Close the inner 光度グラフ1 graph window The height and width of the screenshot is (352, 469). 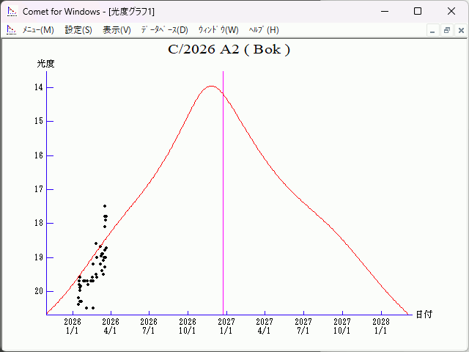click(459, 30)
